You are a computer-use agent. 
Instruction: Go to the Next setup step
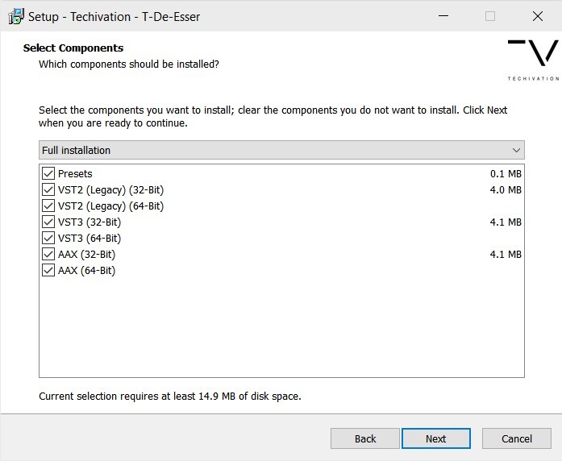click(x=435, y=438)
